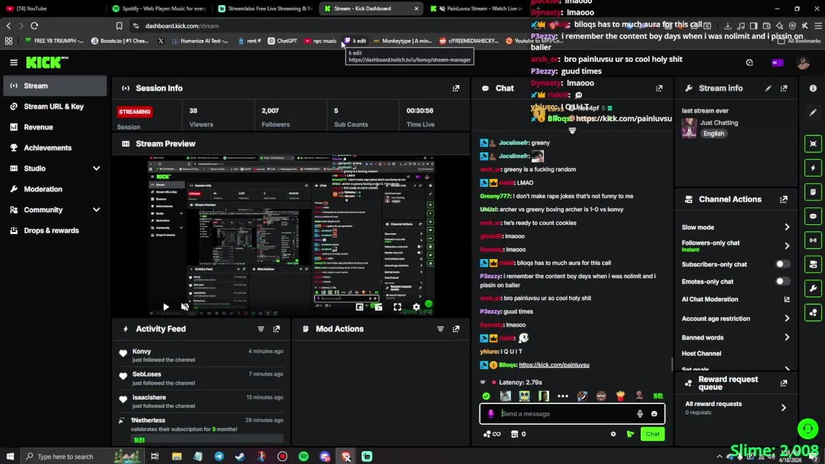Open the kick.com/painluvsu link in chat

pos(554,365)
